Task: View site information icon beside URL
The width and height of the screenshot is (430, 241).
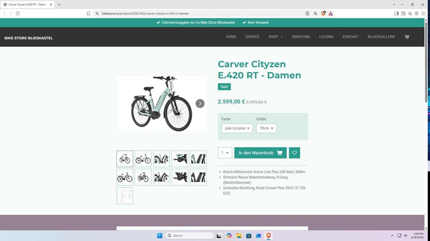Action: (97, 13)
